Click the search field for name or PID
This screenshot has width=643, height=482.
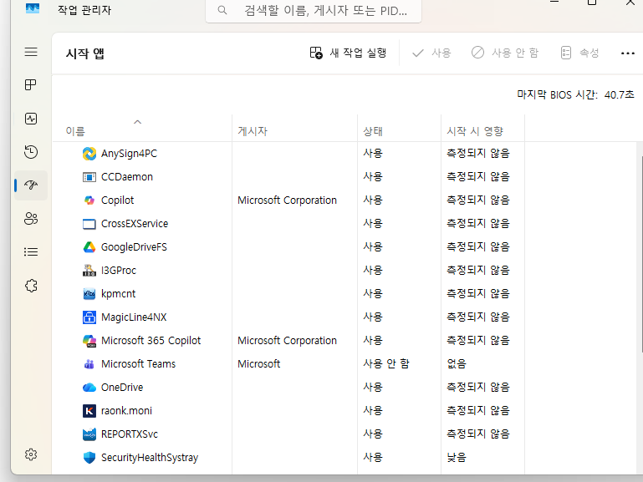coord(314,10)
